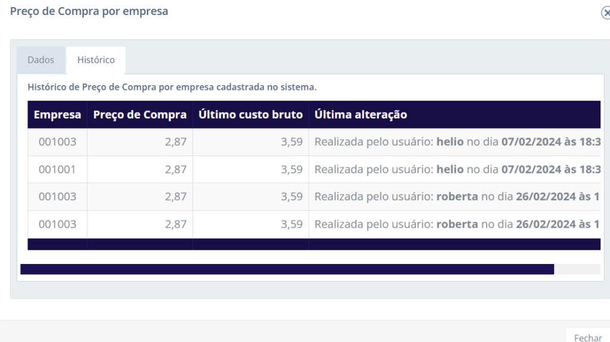The width and height of the screenshot is (610, 342).
Task: Click the horizontal scrollbar thumb below the table
Action: 287,269
